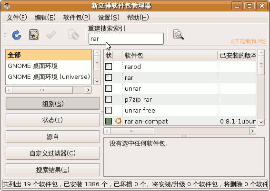270x191 pixels.
Task: Tick the unrar package checkbox
Action: (x=109, y=88)
